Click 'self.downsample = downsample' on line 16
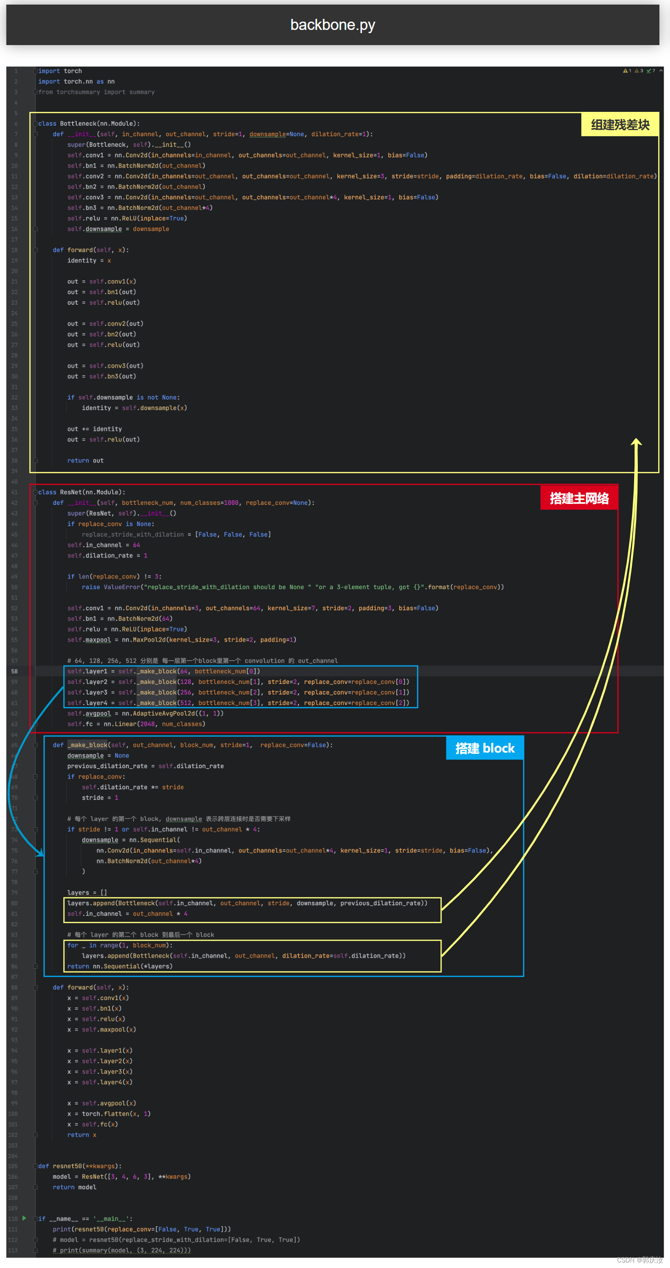670x1268 pixels. point(118,229)
